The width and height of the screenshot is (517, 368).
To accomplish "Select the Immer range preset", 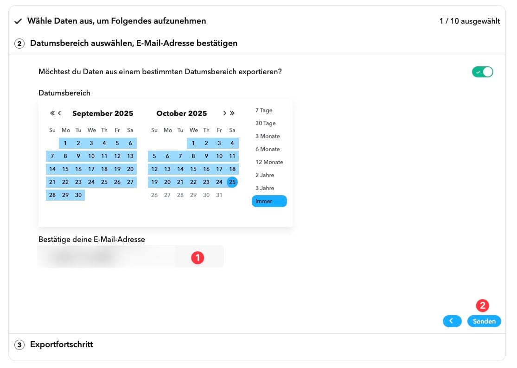I will tap(269, 201).
